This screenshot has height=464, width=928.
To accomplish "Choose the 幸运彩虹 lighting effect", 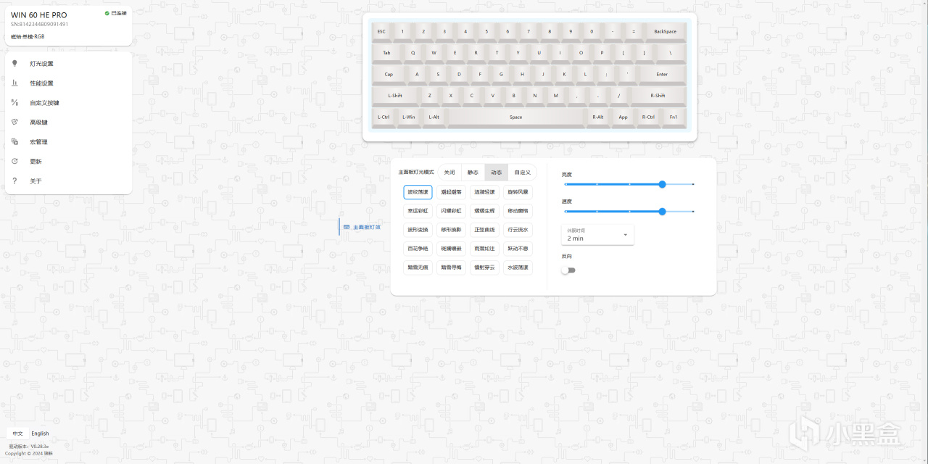I will click(418, 211).
